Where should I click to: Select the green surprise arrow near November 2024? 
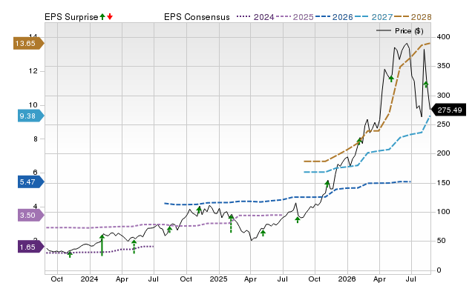tap(199, 210)
